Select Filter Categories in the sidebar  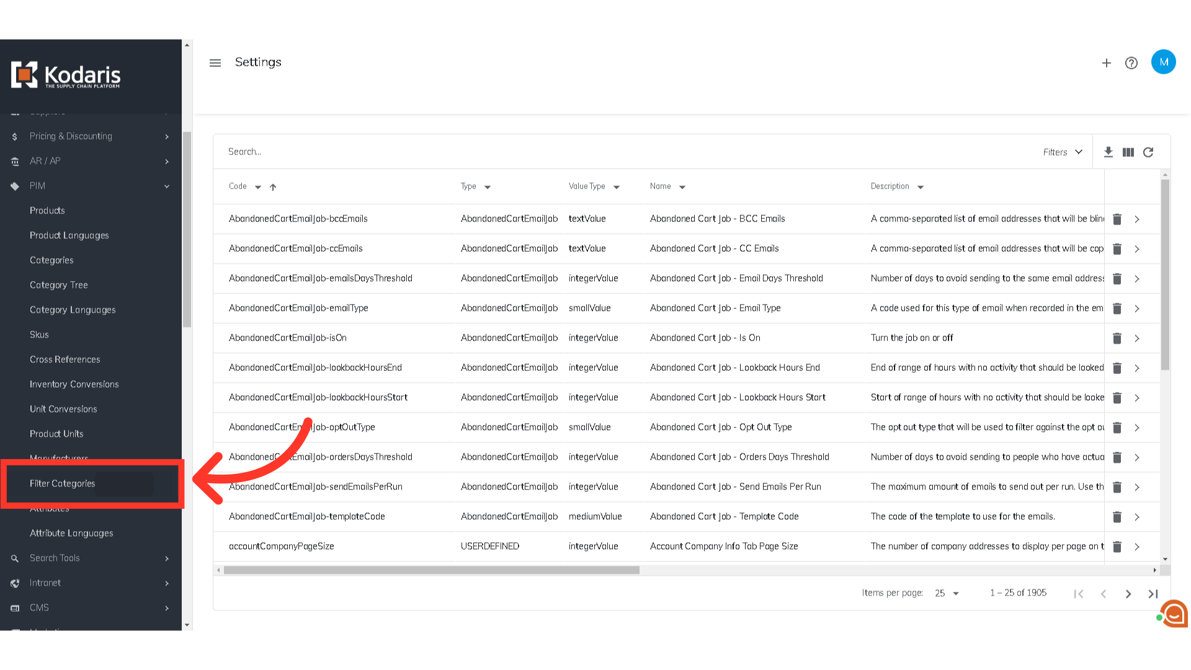pos(63,483)
